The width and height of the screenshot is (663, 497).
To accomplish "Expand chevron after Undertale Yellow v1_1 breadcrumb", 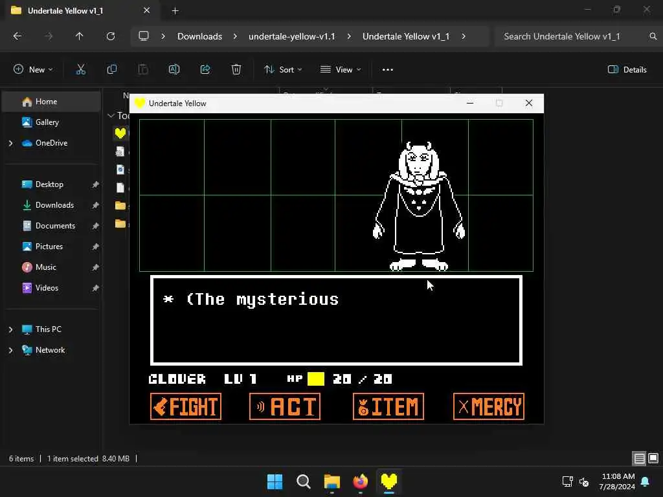I will tap(464, 36).
